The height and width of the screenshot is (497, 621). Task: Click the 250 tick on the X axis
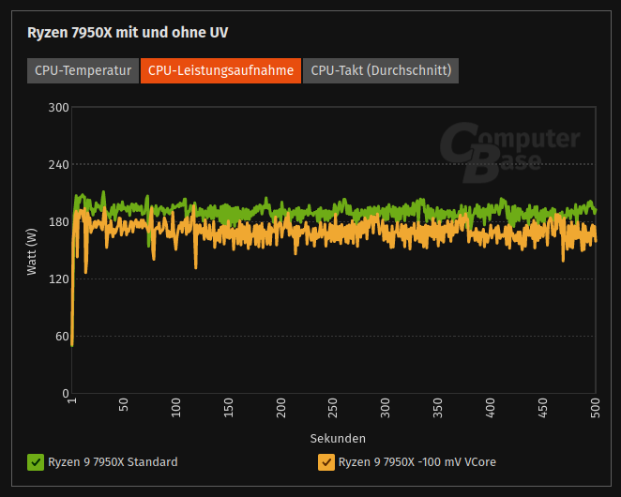pyautogui.click(x=333, y=408)
